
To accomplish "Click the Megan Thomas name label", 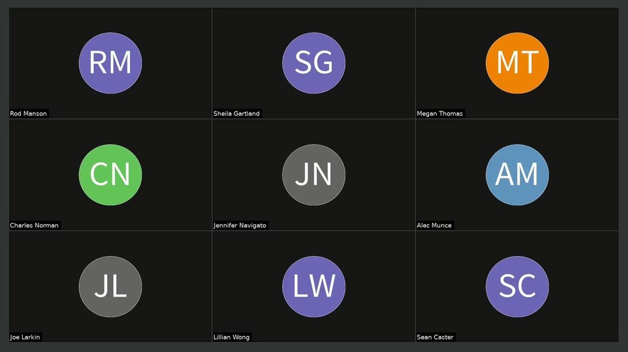I will (440, 113).
